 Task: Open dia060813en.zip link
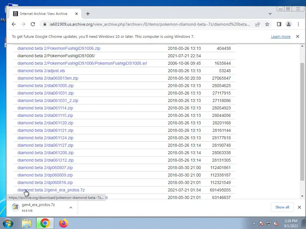pyautogui.click(x=48, y=78)
